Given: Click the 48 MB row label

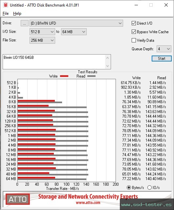Looking at the screenshot, I should (x=11, y=174).
